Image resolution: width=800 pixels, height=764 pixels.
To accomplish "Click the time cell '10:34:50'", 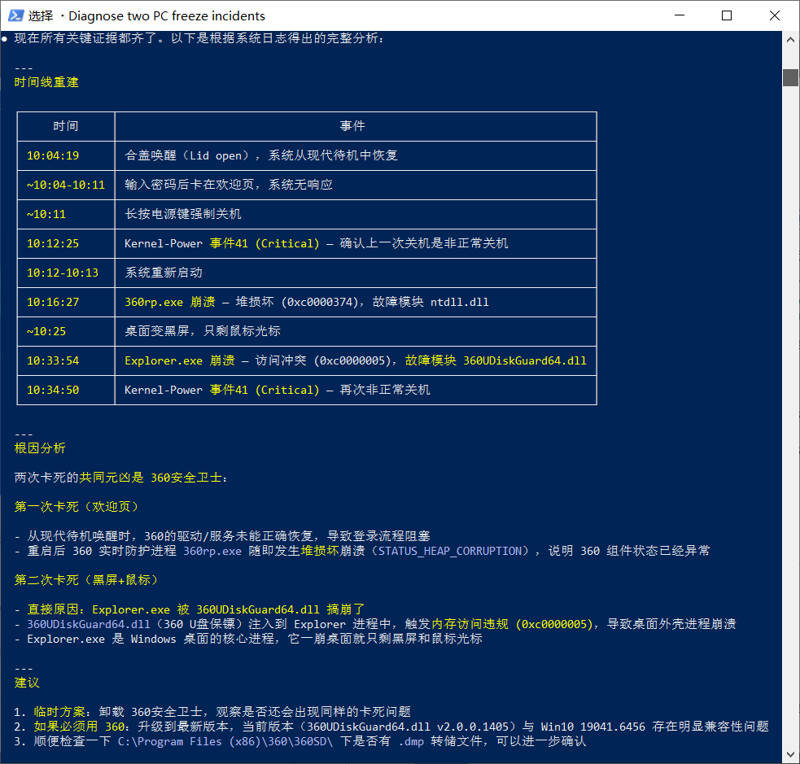I will click(53, 391).
